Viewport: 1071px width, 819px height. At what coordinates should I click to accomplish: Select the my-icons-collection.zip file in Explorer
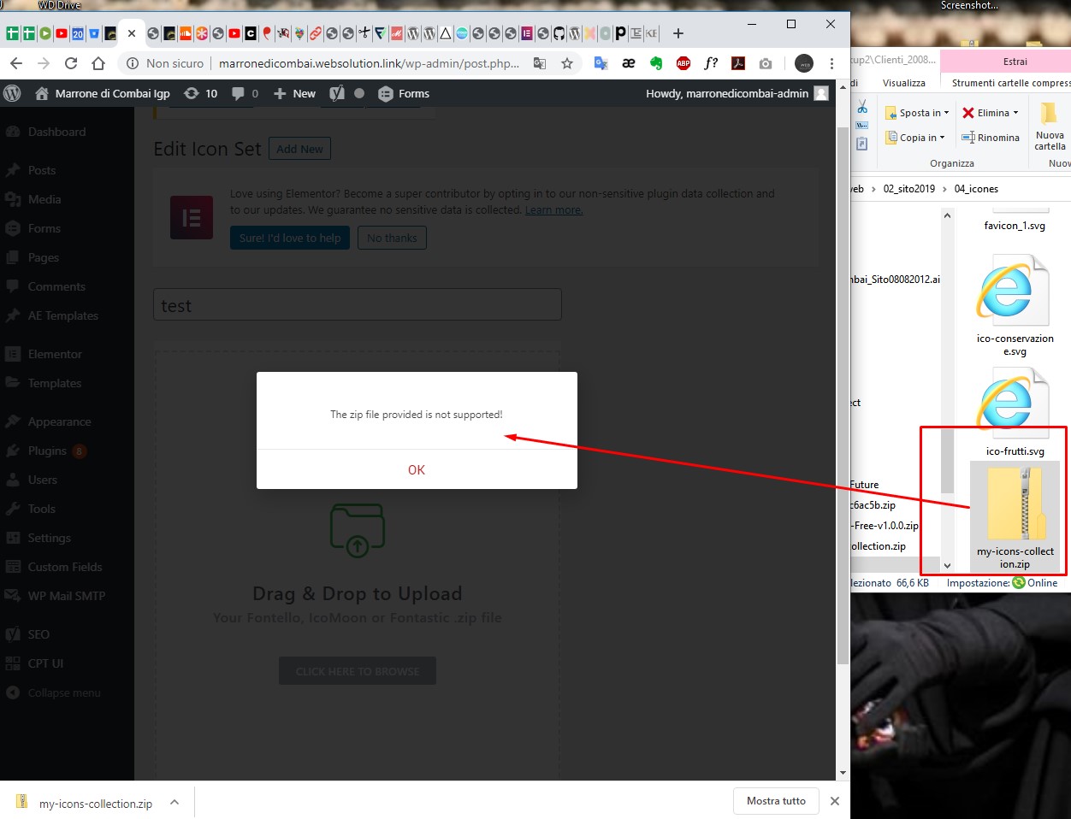click(x=1015, y=517)
